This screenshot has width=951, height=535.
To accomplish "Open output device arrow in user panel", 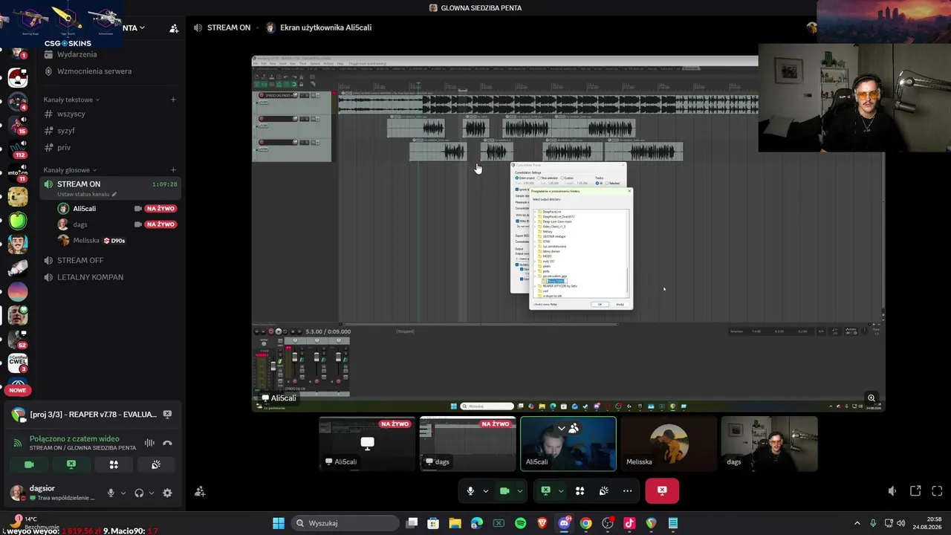I will coord(152,493).
